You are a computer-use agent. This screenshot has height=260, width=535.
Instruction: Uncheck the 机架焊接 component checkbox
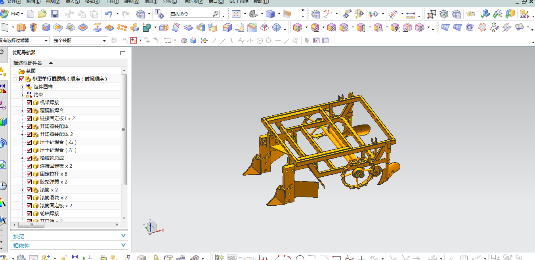coord(29,103)
